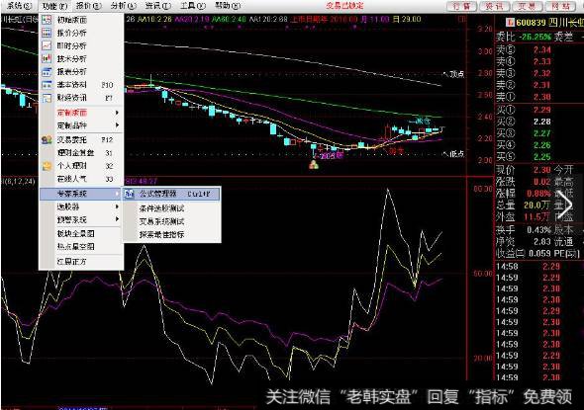Click the 个人理财 wallet icon
584x410 pixels.
[47, 166]
